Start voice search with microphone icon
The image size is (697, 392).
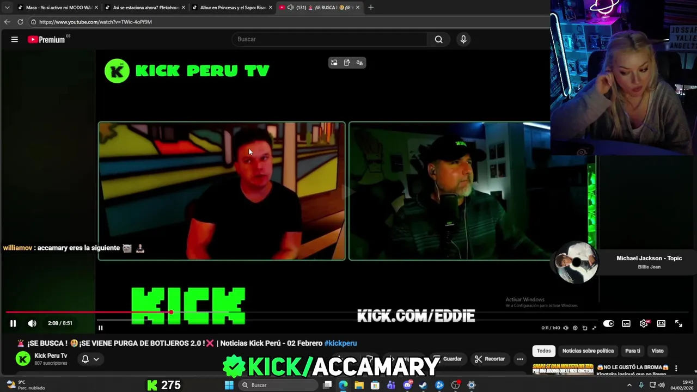(x=463, y=39)
